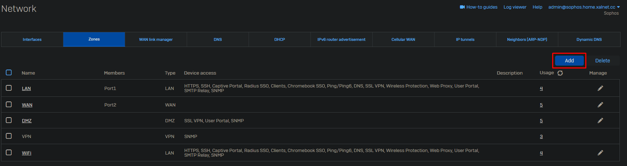Open the Dynamic DNS tab
This screenshot has width=627, height=166.
(x=589, y=39)
